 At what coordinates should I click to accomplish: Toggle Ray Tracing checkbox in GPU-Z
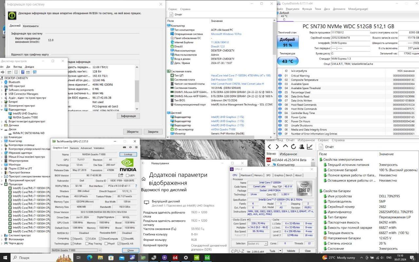pos(87,243)
